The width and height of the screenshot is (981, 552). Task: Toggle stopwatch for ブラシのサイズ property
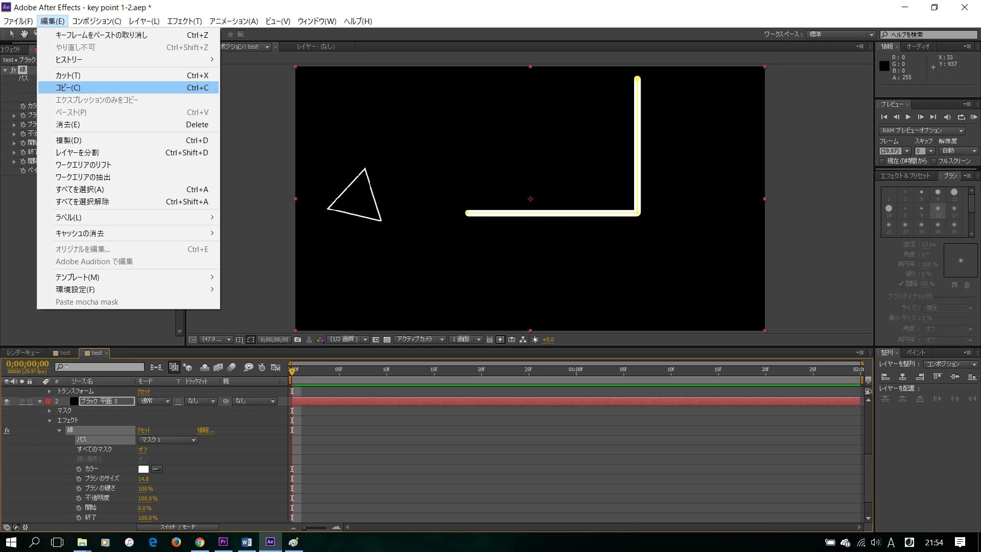(79, 479)
